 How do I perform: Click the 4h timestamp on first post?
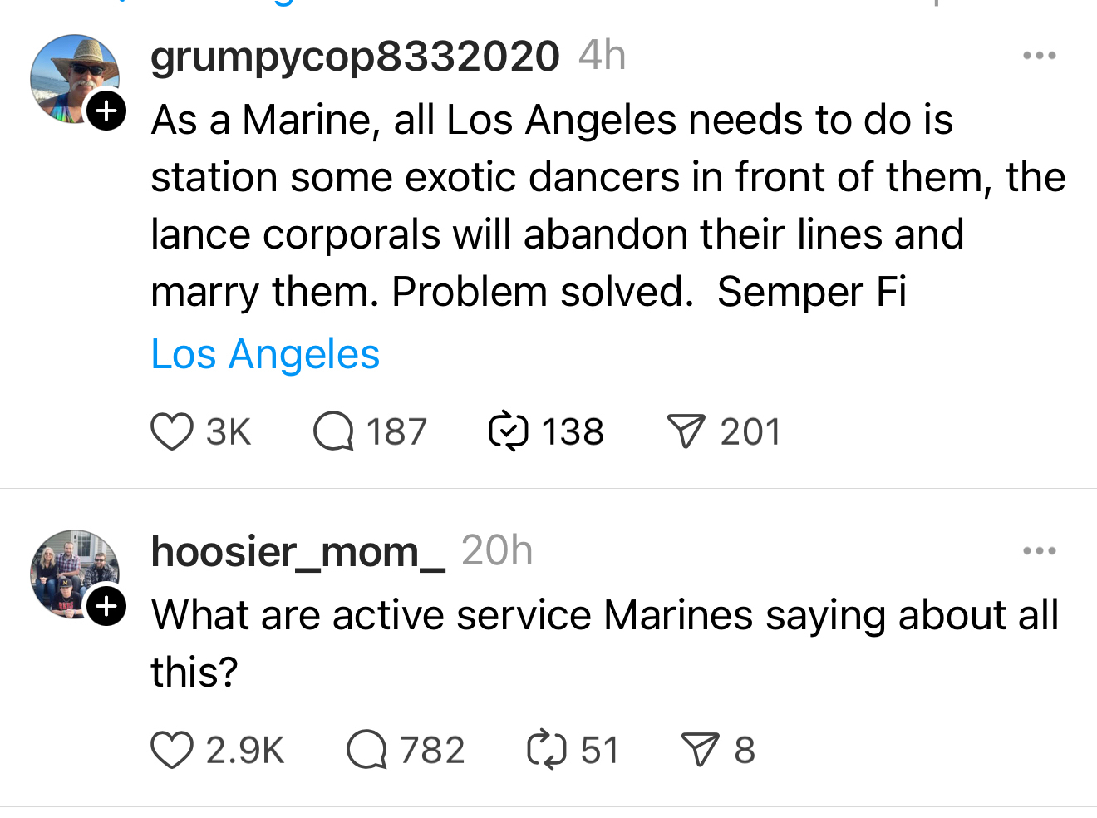click(602, 57)
